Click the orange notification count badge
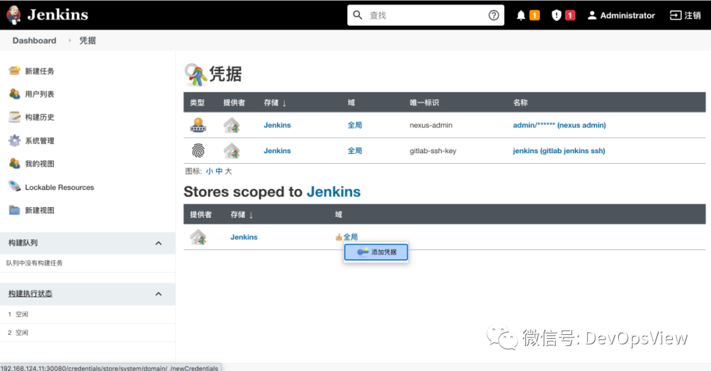 click(x=535, y=15)
